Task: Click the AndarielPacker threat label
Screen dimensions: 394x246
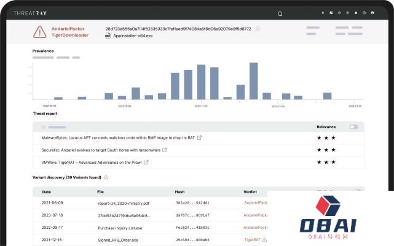Action: pos(69,28)
